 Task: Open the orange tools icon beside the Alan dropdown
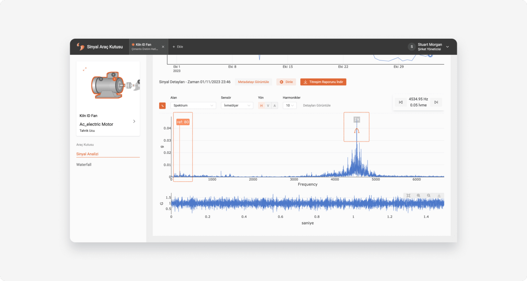162,106
